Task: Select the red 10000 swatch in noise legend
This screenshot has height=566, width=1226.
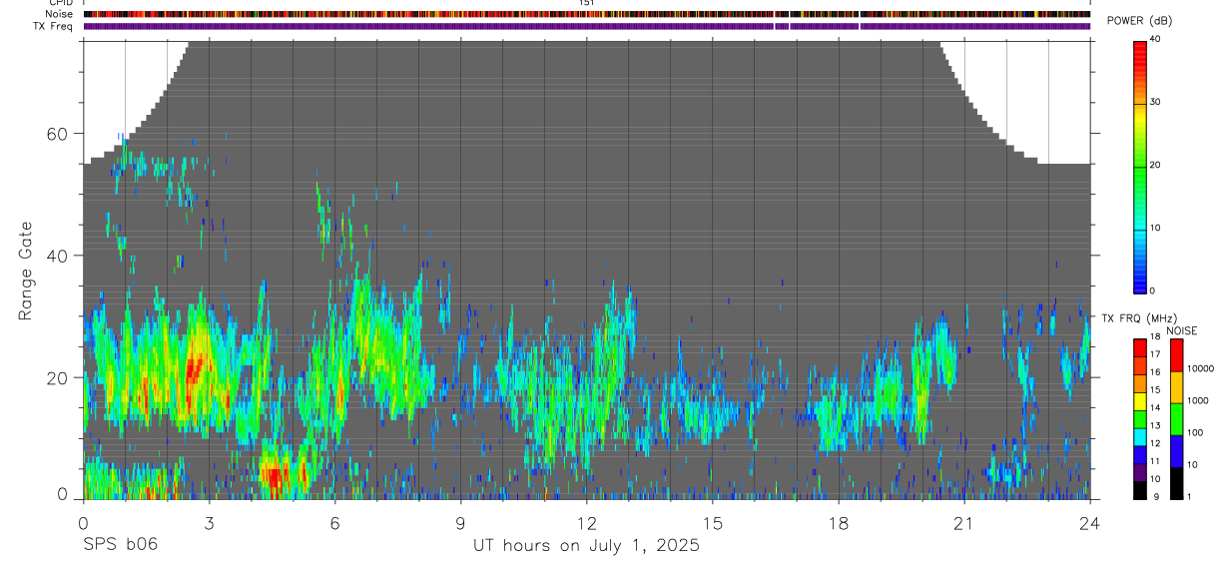Action: (x=1175, y=355)
